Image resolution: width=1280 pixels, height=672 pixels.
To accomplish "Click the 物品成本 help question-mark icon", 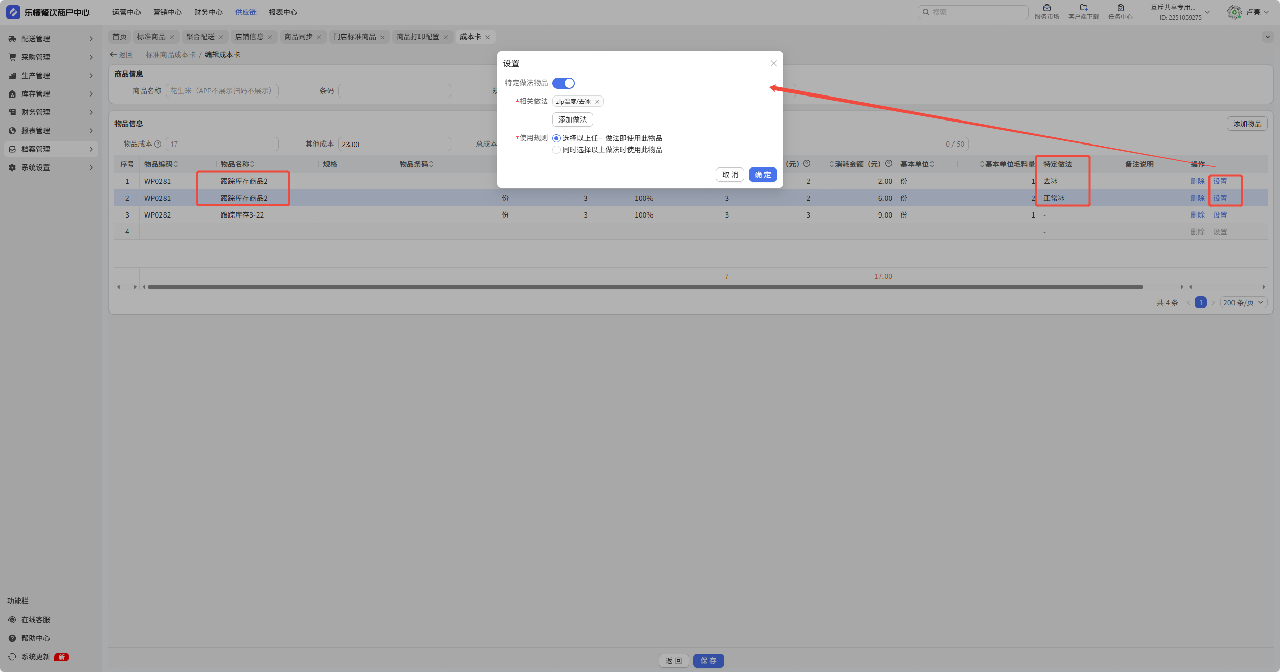I will click(x=158, y=144).
